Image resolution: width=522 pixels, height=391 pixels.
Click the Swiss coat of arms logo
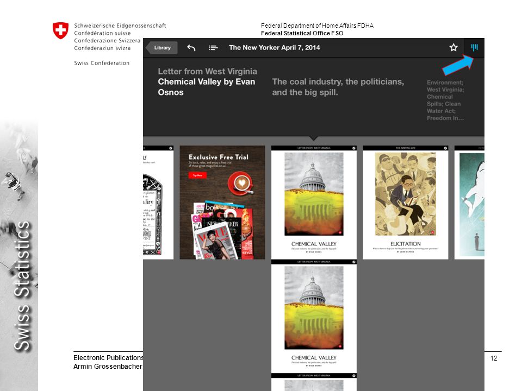pyautogui.click(x=60, y=30)
